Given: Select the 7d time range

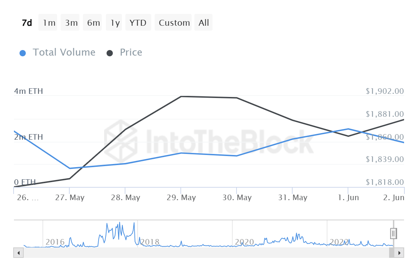Looking at the screenshot, I should pyautogui.click(x=27, y=23).
